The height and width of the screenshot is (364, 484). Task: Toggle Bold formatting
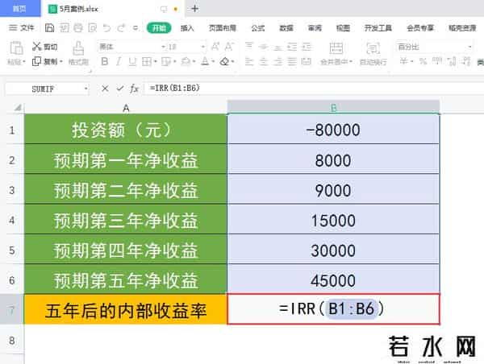(102, 61)
